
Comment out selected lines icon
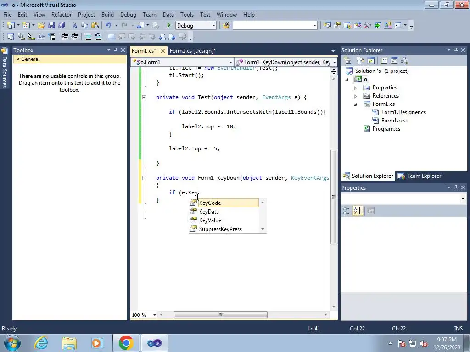tap(88, 37)
